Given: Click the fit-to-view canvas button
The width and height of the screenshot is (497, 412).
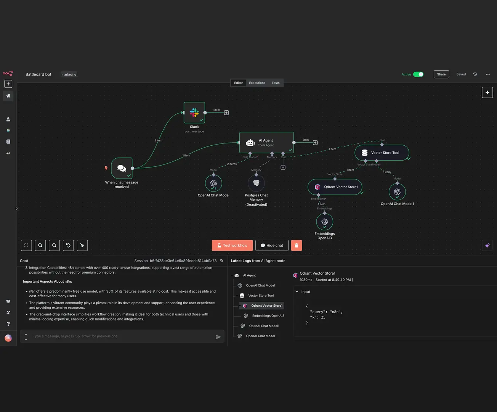Looking at the screenshot, I should (x=26, y=245).
